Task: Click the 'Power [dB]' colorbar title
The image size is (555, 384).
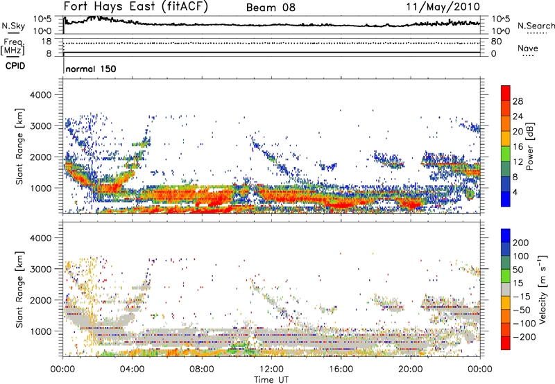Action: [529, 146]
